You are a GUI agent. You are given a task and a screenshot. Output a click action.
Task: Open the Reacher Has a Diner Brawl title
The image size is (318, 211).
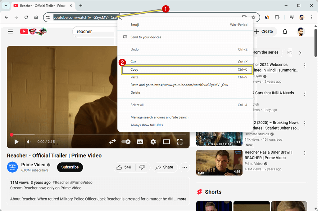point(268,155)
